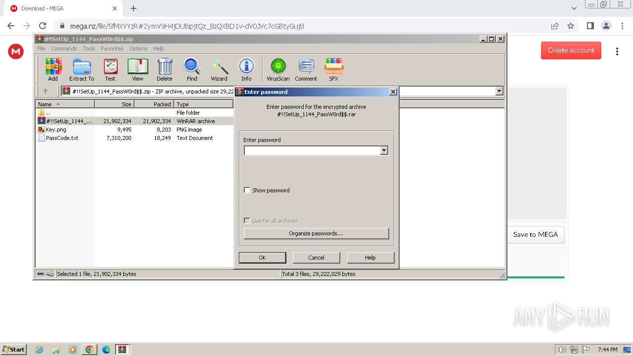Click Cancel in the password dialog
Screen dimensions: 633x356
(316, 258)
